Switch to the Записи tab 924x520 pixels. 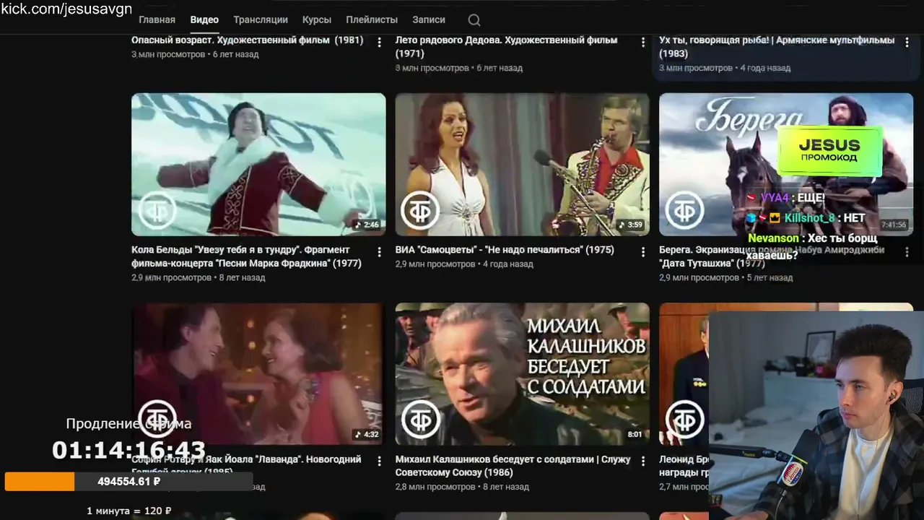click(x=429, y=19)
